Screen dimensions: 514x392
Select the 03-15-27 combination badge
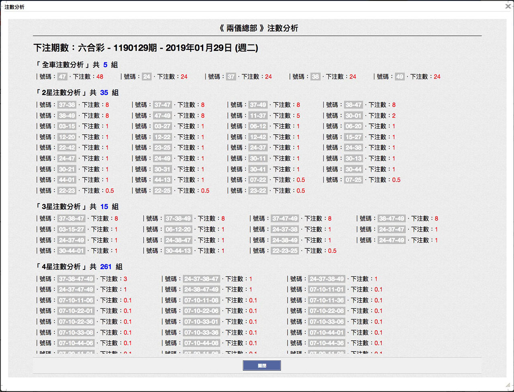(x=71, y=229)
